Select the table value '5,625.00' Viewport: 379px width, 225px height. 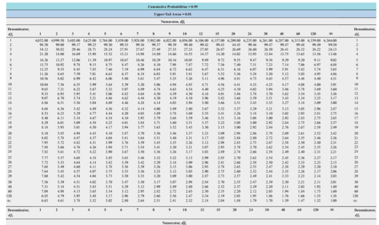[x=89, y=40]
